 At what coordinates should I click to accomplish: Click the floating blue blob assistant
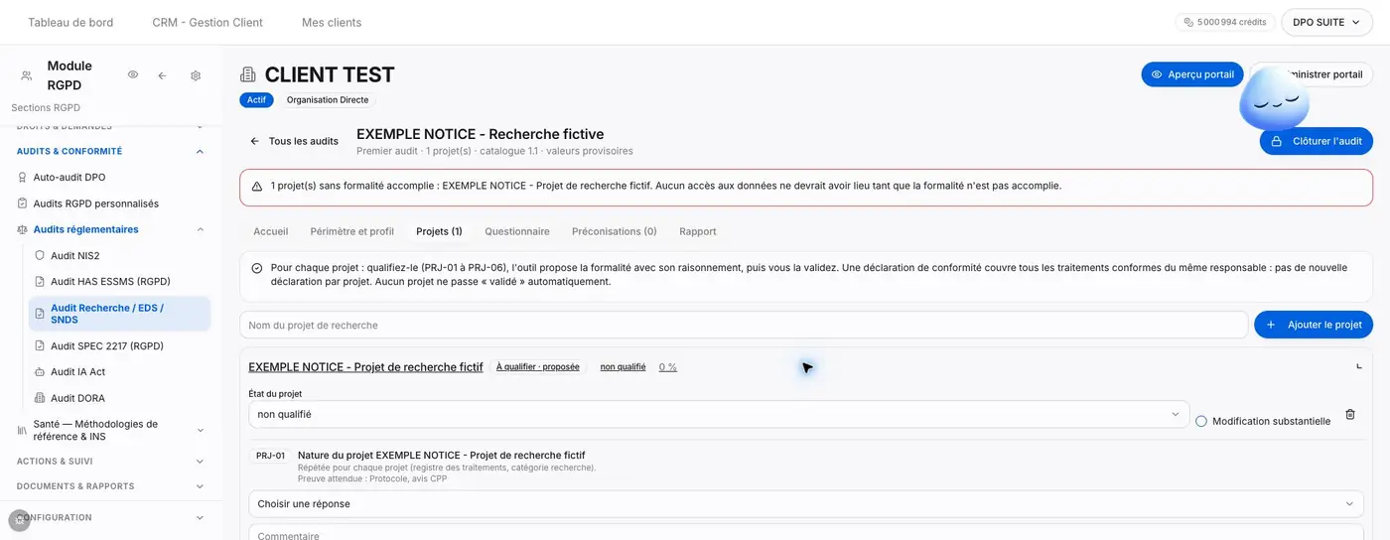[1274, 99]
